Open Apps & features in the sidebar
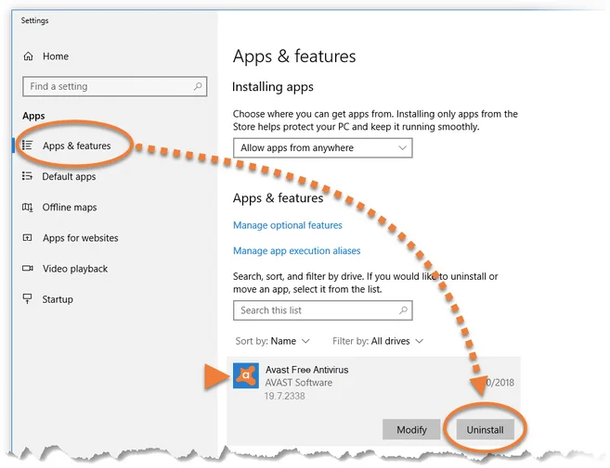Viewport: 610px width, 468px height. pyautogui.click(x=77, y=145)
